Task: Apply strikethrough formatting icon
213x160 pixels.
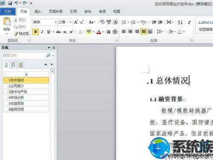Action: [x=58, y=32]
